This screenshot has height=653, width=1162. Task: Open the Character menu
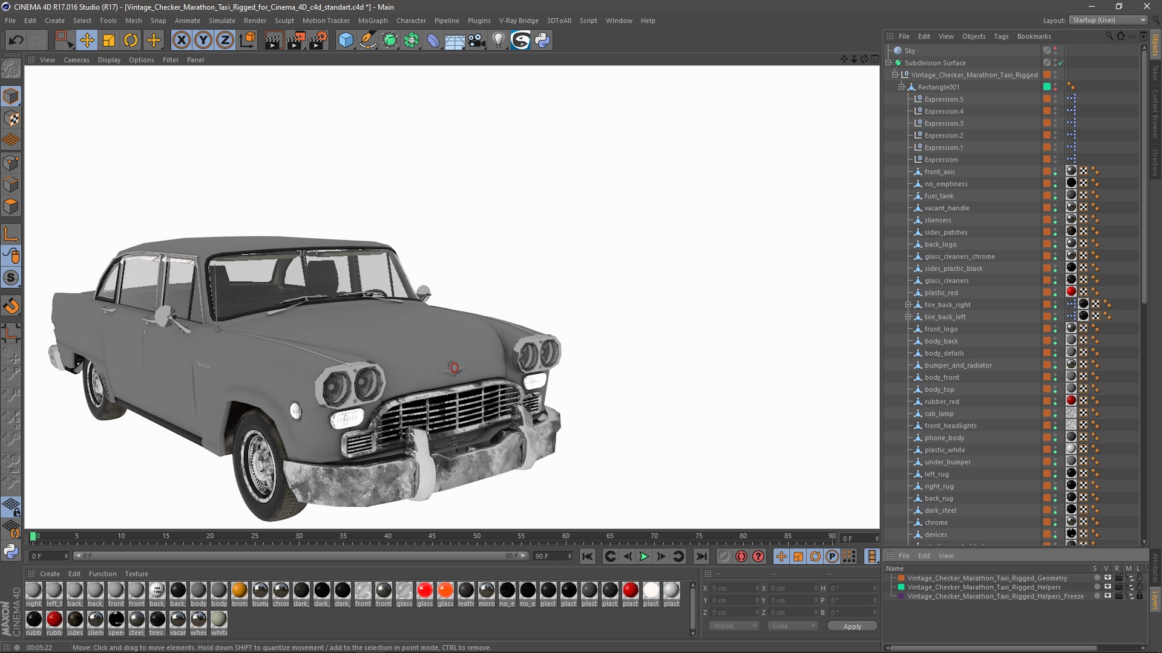(411, 21)
